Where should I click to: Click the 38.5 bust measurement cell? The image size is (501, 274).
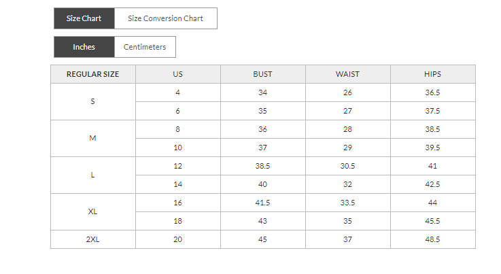[x=263, y=166]
